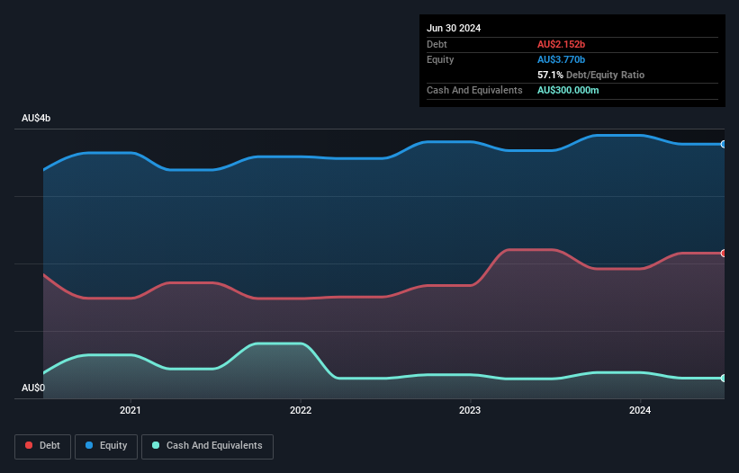
Task: Click the teal Cash endpoint marker
Action: tap(724, 378)
